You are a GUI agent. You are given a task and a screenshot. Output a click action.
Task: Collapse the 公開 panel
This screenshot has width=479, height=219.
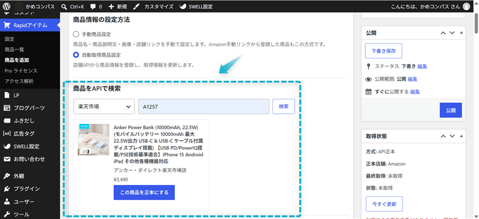pos(461,34)
